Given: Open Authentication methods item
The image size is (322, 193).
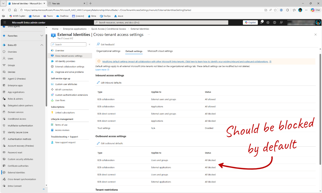Looking at the screenshot, I should [x=19, y=139].
